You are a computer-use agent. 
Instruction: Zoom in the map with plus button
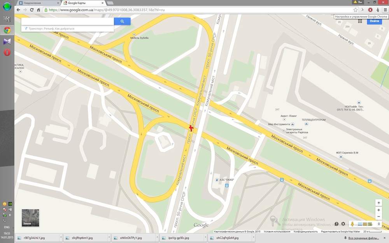coord(378,210)
